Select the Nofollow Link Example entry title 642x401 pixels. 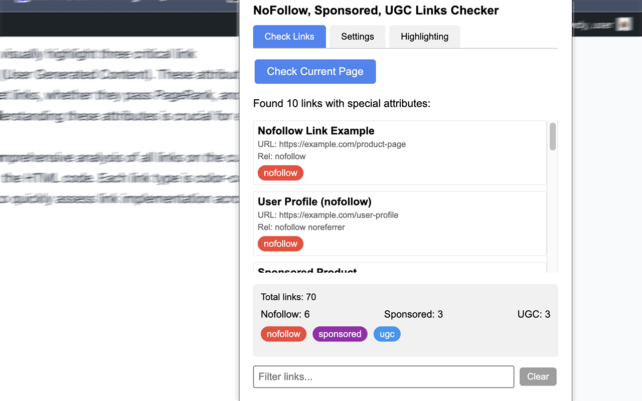point(316,131)
